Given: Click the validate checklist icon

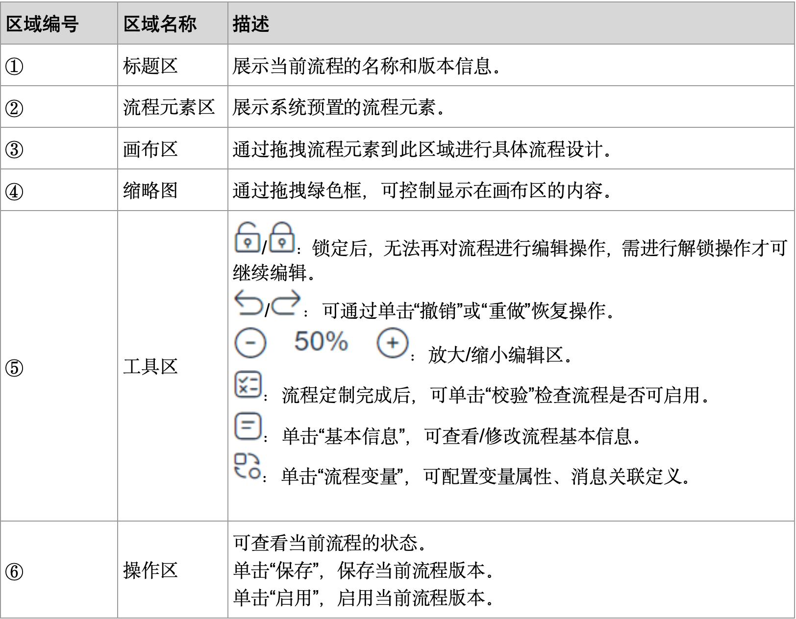Looking at the screenshot, I should [x=248, y=384].
